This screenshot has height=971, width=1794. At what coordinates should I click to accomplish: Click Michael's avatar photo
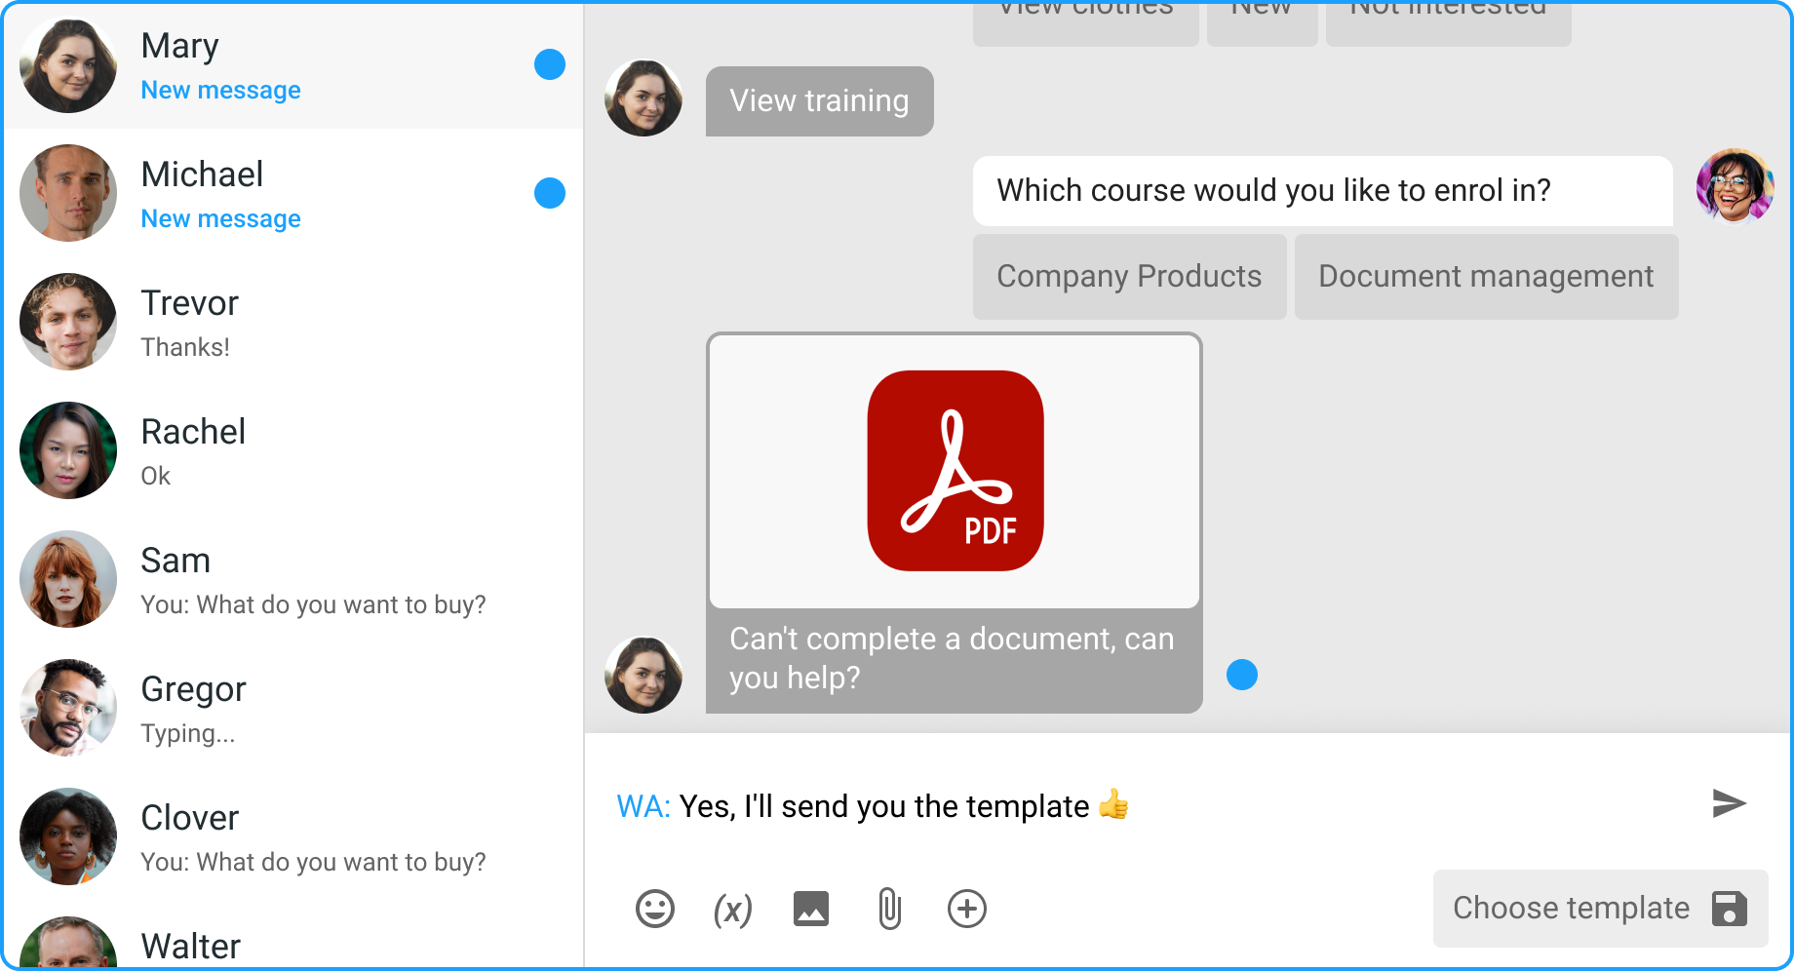pos(68,193)
